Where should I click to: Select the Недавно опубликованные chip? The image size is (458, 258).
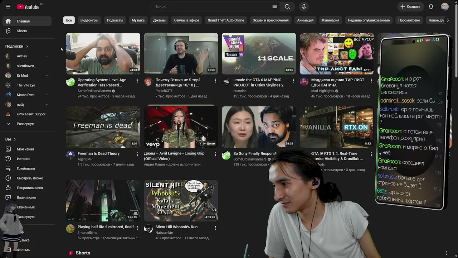coord(369,20)
